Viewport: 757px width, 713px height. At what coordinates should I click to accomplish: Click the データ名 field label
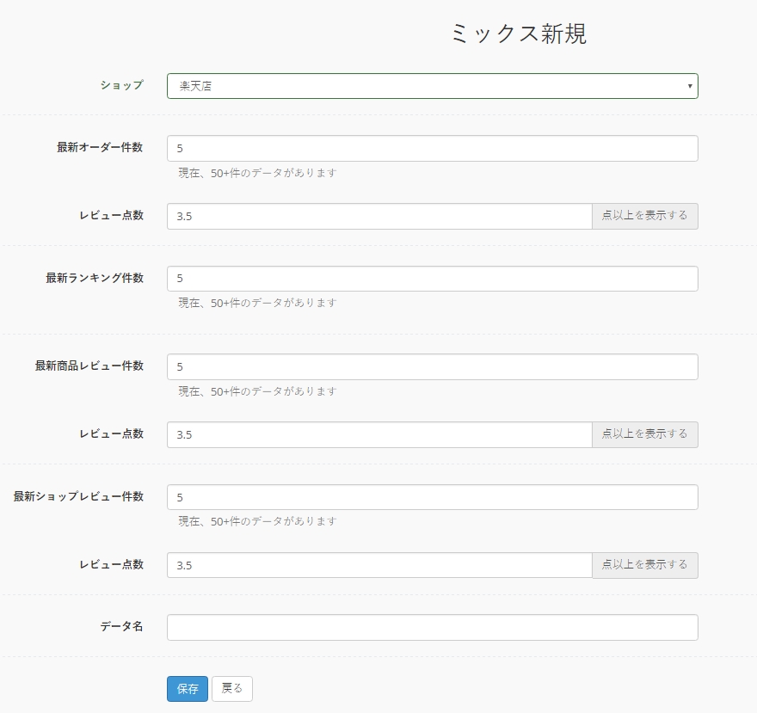click(x=121, y=626)
